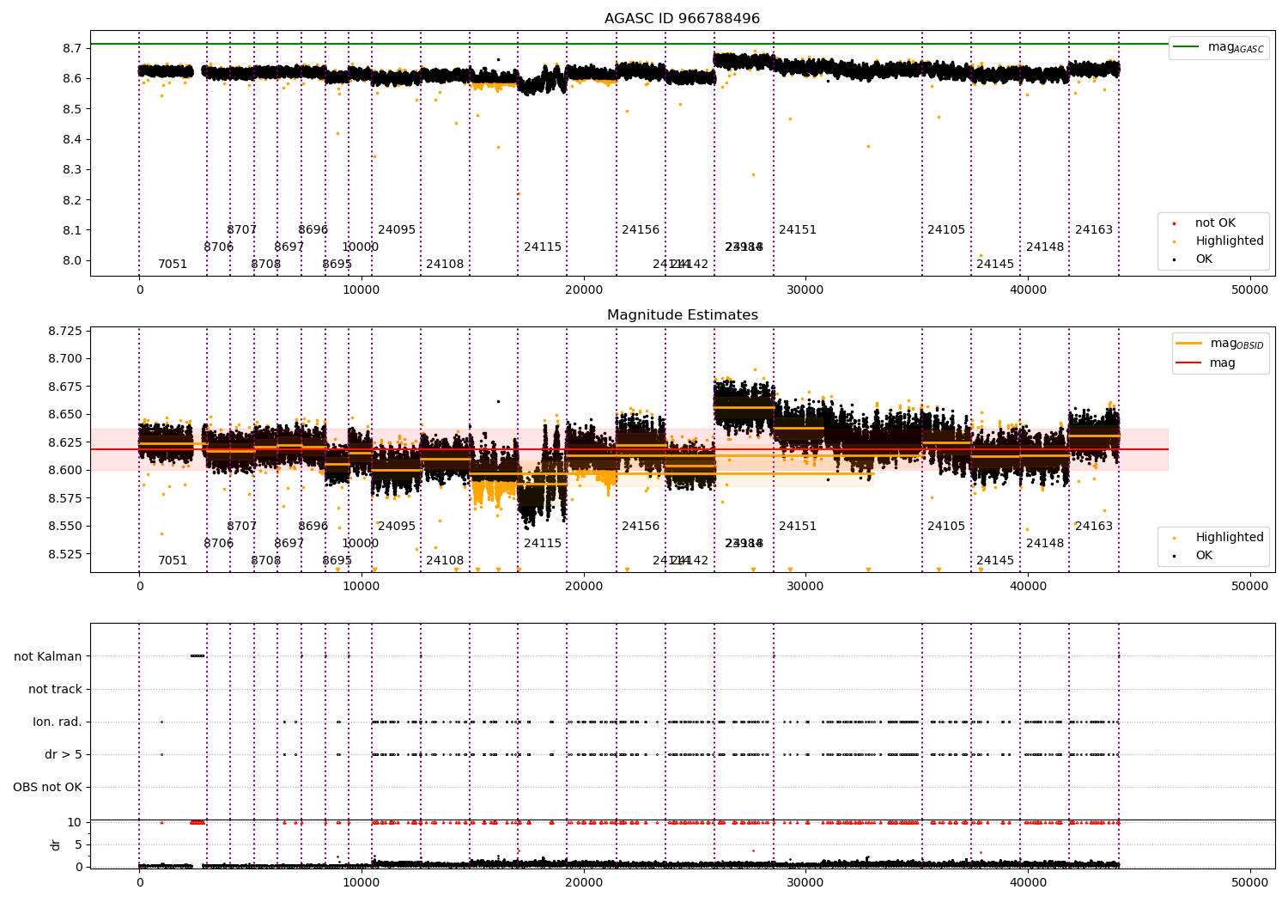Click obsid label 24151 in Magnitude Estimates plot
Screen dimensions: 1288x902
798,527
